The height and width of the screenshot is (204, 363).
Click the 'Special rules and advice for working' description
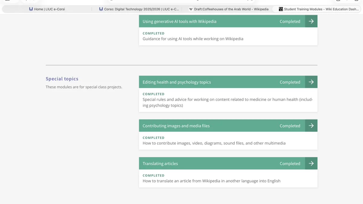pos(228,102)
